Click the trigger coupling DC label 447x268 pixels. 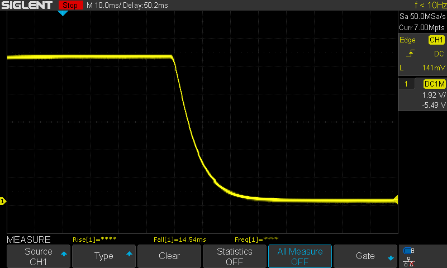click(x=439, y=54)
